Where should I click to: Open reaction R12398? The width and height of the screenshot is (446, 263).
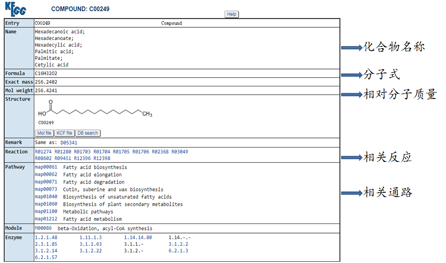pos(102,158)
